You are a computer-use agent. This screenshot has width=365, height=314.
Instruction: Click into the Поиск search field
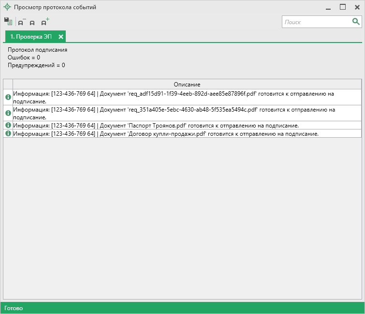coord(317,22)
